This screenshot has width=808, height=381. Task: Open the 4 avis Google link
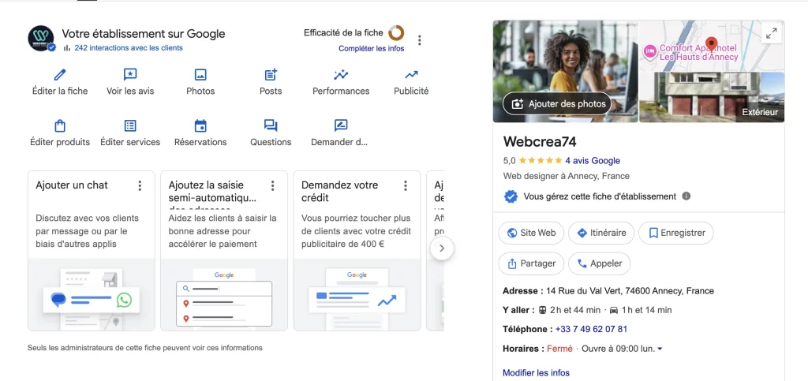tap(593, 161)
